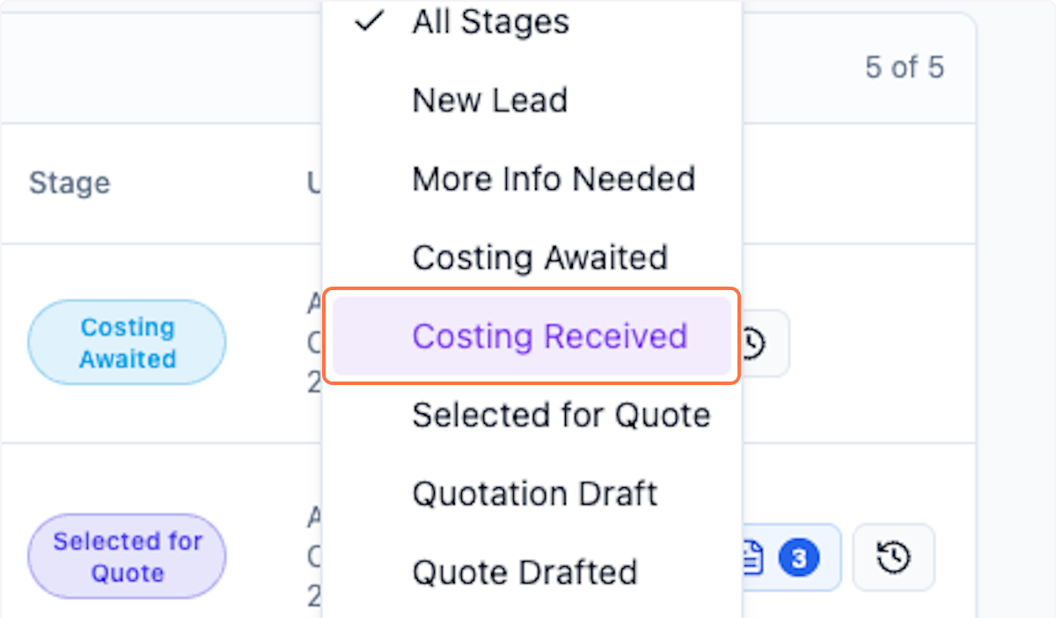The image size is (1056, 618).
Task: Select Costing Awaited in the dropdown list
Action: [539, 258]
